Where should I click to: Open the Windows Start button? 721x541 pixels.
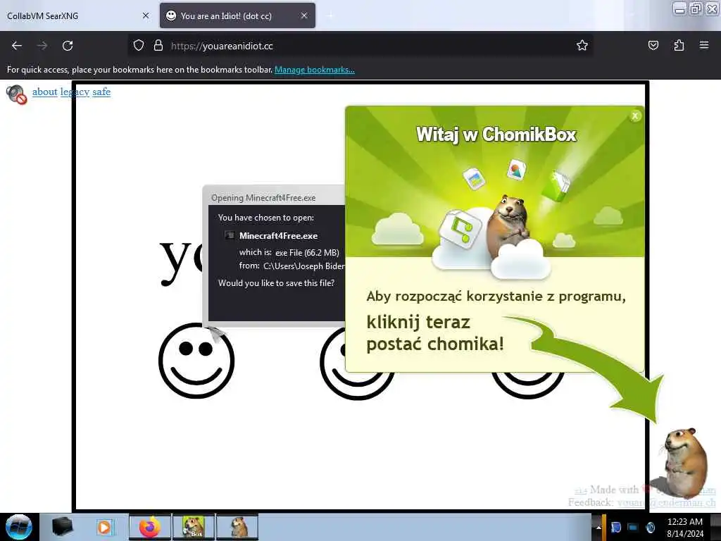[x=18, y=527]
